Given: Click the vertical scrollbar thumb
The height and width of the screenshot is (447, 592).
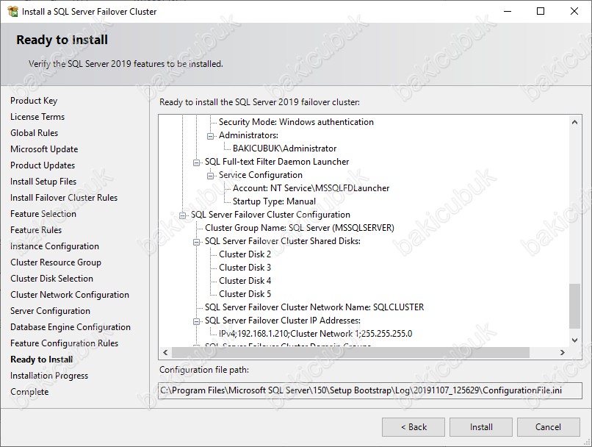Looking at the screenshot, I should [x=574, y=306].
